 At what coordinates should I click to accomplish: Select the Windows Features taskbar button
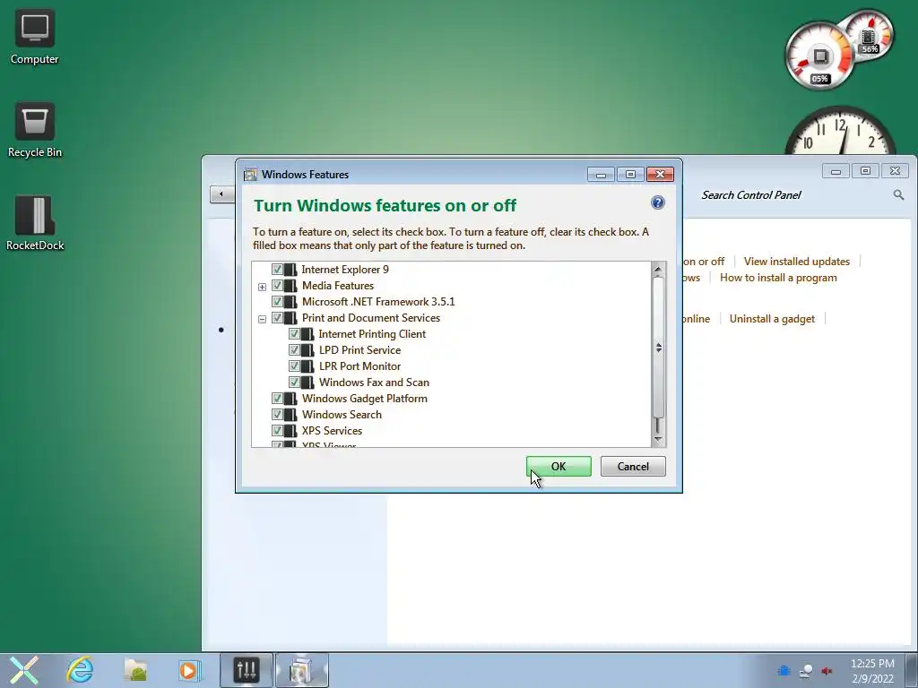click(x=301, y=670)
